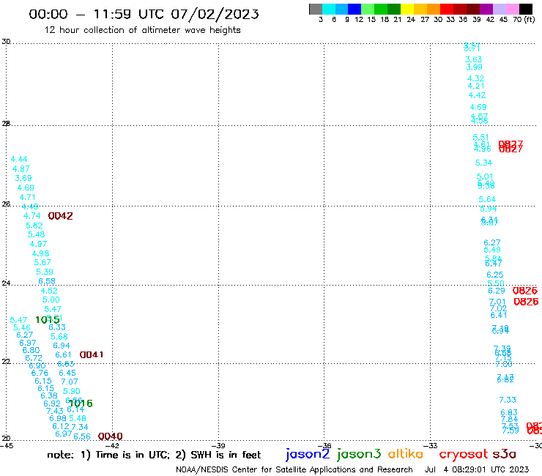Click the -42 longitude axis label
542x476 pixels.
(x=113, y=445)
